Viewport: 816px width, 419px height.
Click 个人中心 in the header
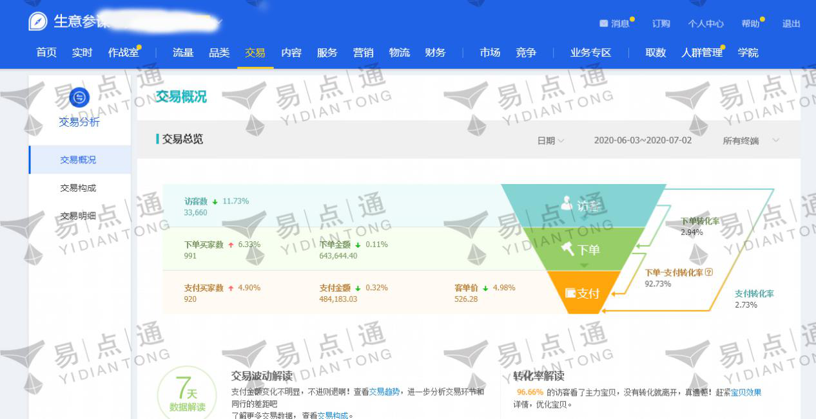(x=706, y=24)
